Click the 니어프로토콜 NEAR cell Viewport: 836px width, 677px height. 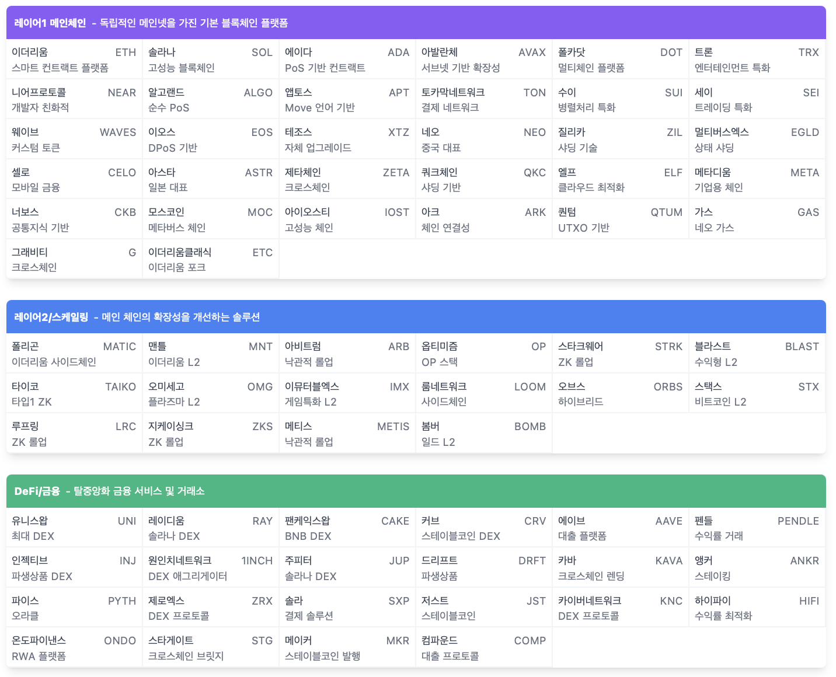pos(74,100)
